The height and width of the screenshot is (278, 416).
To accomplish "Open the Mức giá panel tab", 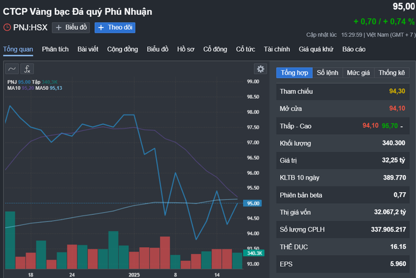I will [358, 73].
